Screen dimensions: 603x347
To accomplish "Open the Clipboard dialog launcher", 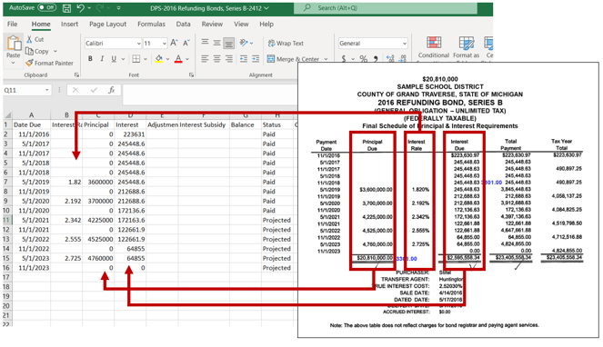I will tap(76, 74).
